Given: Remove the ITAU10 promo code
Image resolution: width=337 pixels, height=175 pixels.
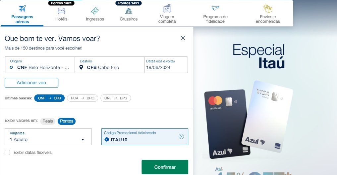Looking at the screenshot, I should [181, 136].
